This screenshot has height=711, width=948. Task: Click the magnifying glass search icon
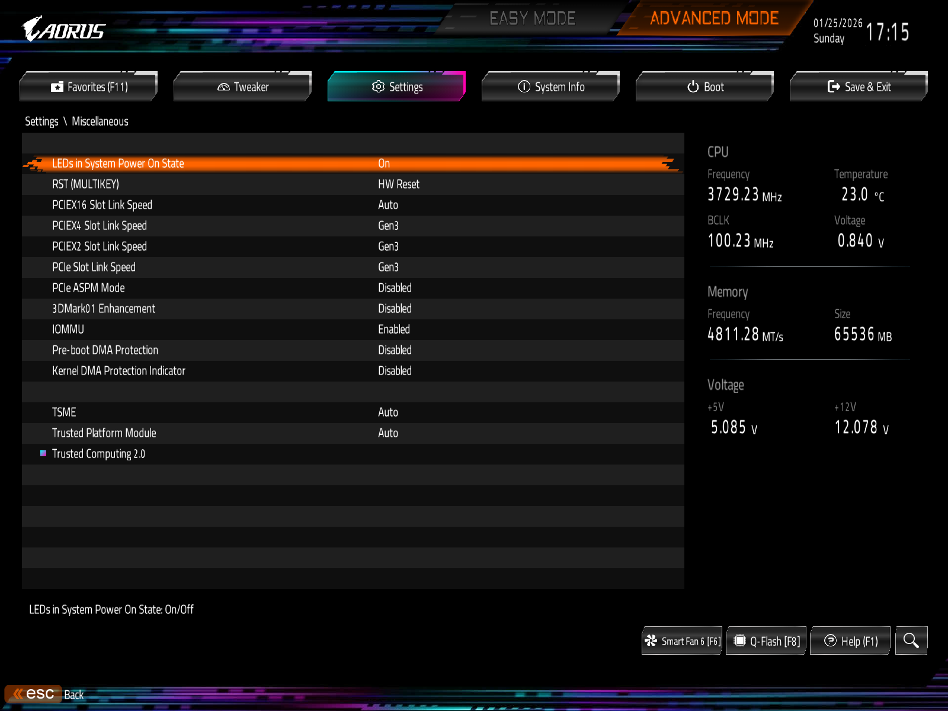[x=911, y=640]
